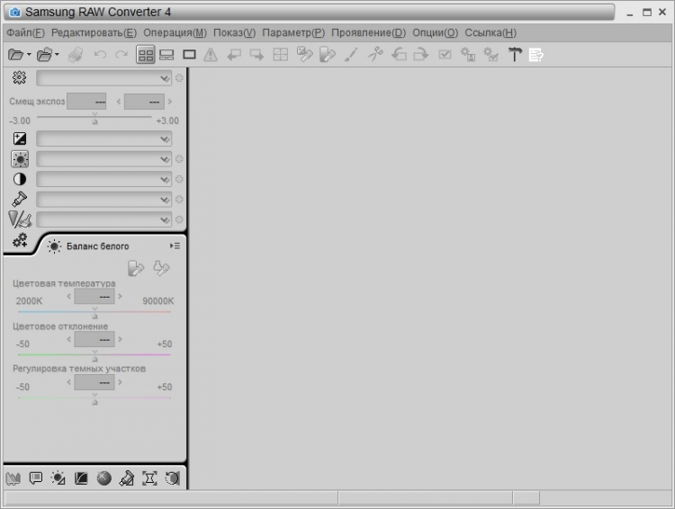Image resolution: width=675 pixels, height=509 pixels.
Task: Open the tone curve sub-control icon
Action: [x=81, y=478]
